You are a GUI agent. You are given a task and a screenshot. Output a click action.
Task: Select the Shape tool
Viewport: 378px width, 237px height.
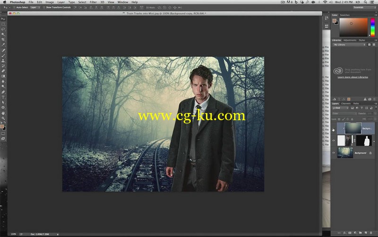(3, 108)
